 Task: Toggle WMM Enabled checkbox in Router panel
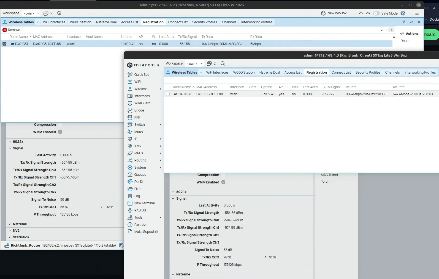(x=60, y=132)
